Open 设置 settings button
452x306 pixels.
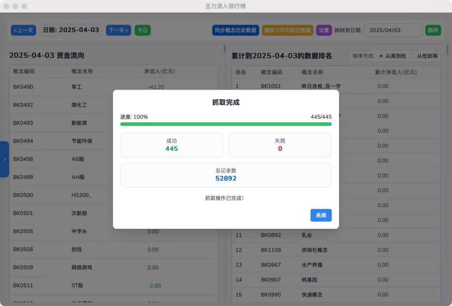pos(324,30)
